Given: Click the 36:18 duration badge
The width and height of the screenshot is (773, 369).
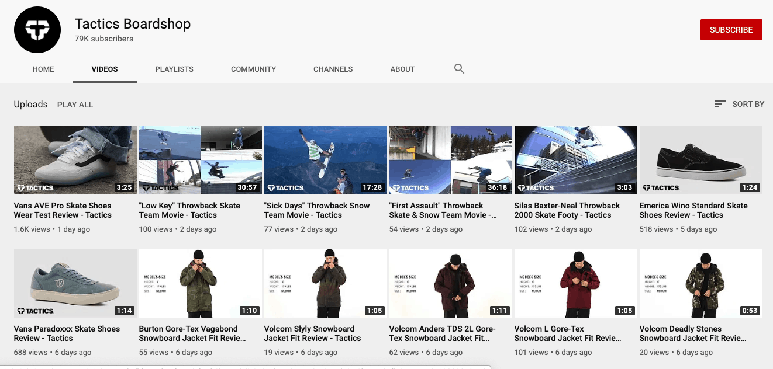Looking at the screenshot, I should click(x=498, y=187).
